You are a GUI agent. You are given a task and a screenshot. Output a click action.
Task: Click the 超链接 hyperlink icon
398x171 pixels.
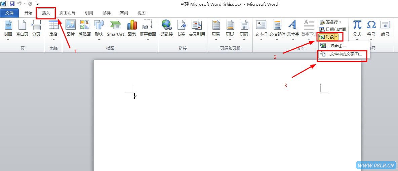coord(166,28)
